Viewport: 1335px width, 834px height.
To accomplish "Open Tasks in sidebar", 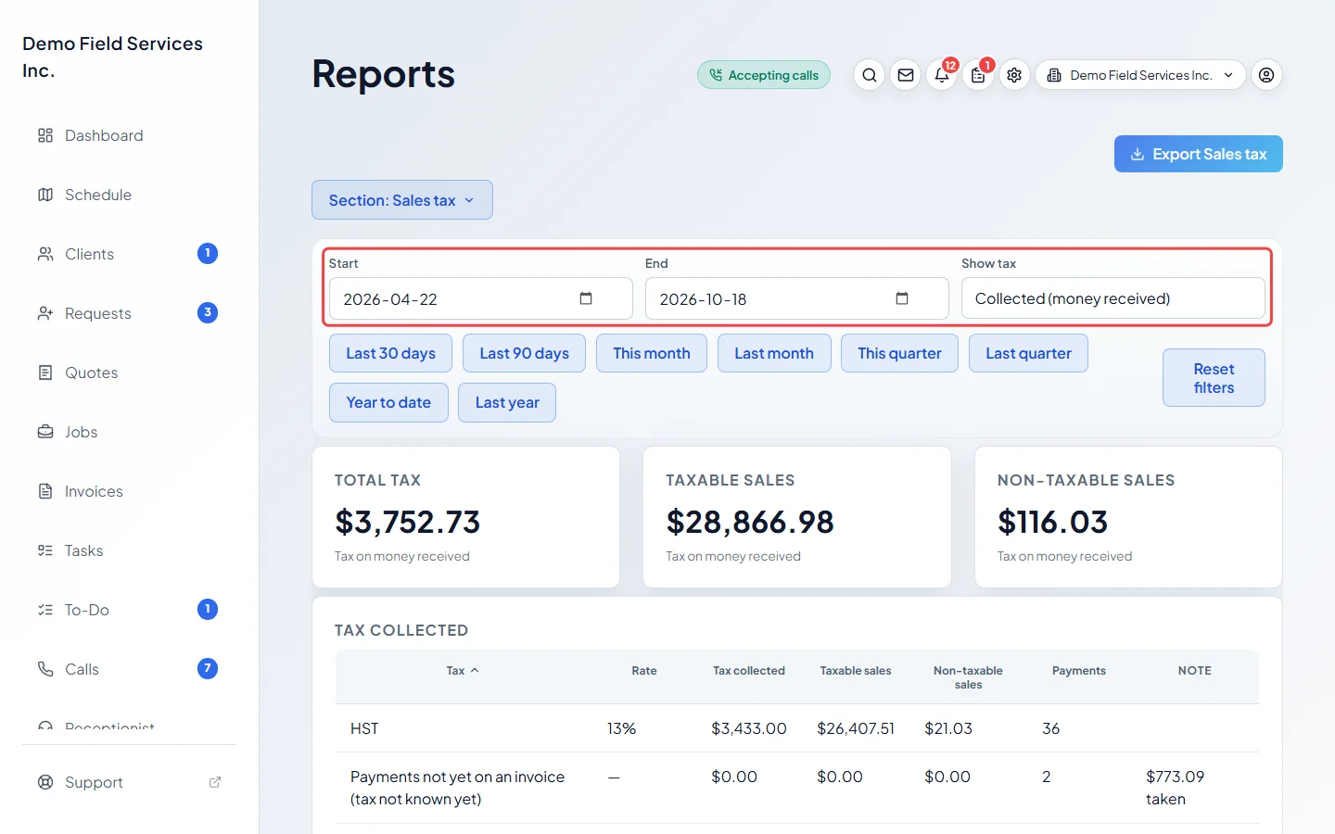I will coord(129,550).
